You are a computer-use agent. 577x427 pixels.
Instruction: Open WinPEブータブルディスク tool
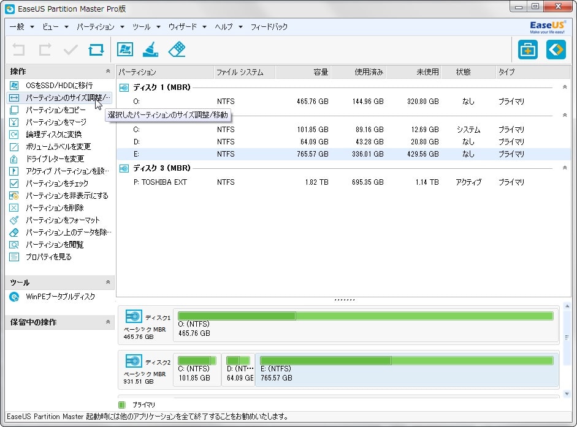pos(60,297)
